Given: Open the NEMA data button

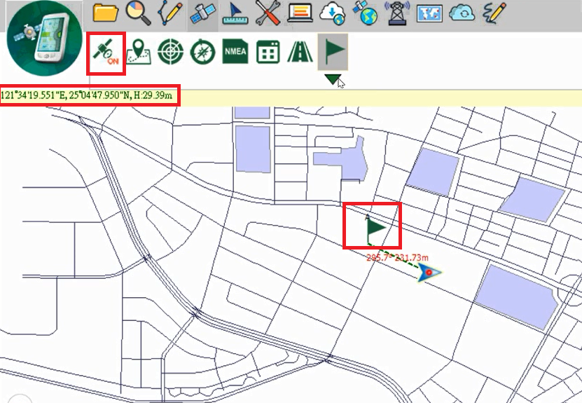Looking at the screenshot, I should pyautogui.click(x=235, y=52).
